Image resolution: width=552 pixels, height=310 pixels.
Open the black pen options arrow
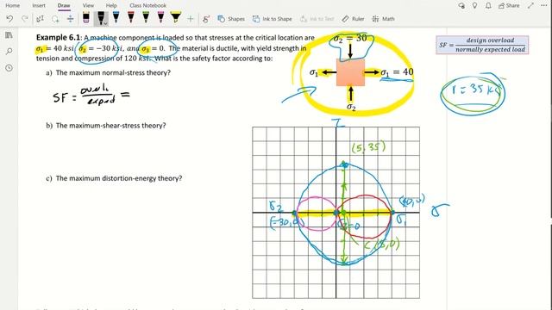click(105, 24)
